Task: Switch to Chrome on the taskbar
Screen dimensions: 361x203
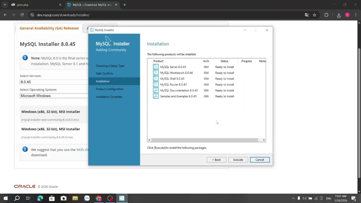Action: coord(98,198)
